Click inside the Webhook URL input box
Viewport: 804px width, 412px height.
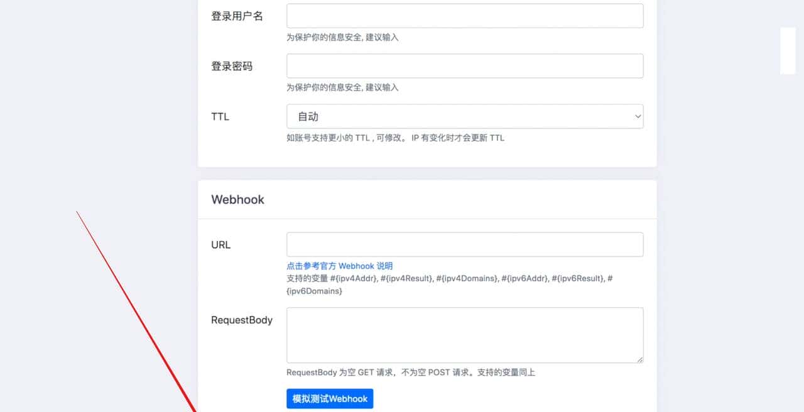click(465, 244)
